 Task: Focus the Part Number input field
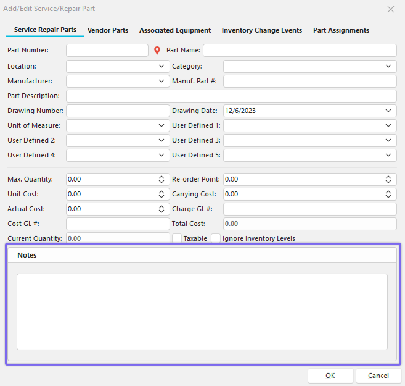[107, 51]
